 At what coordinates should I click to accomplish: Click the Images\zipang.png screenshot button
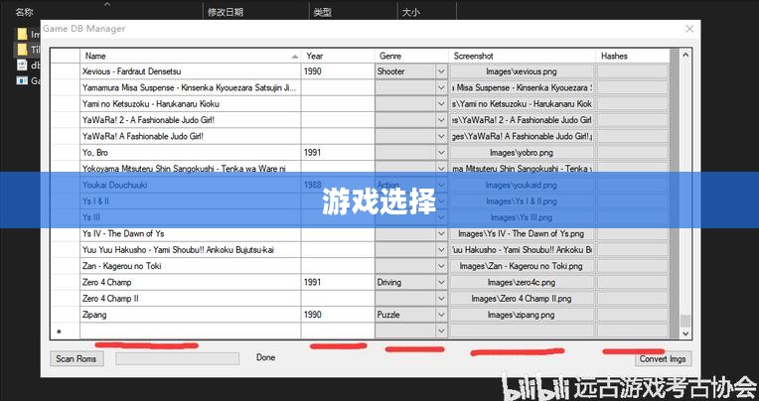pyautogui.click(x=522, y=315)
